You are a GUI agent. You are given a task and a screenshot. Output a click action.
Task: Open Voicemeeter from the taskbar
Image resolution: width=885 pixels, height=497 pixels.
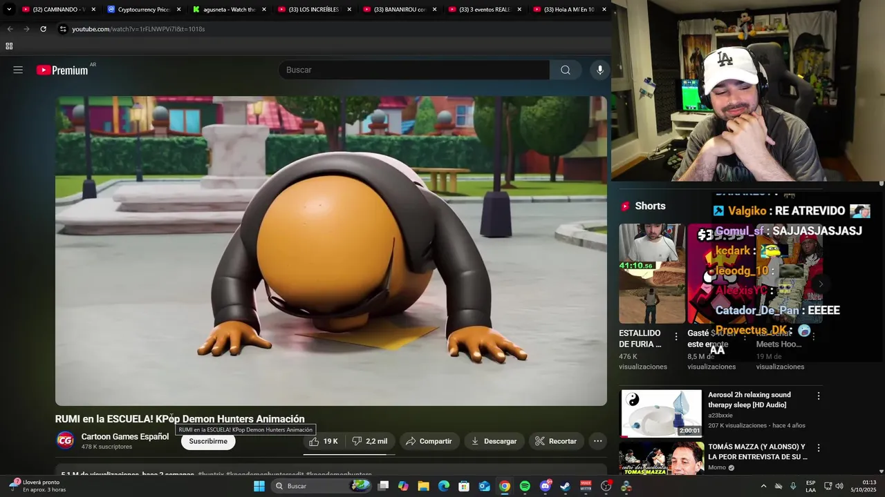(x=586, y=486)
